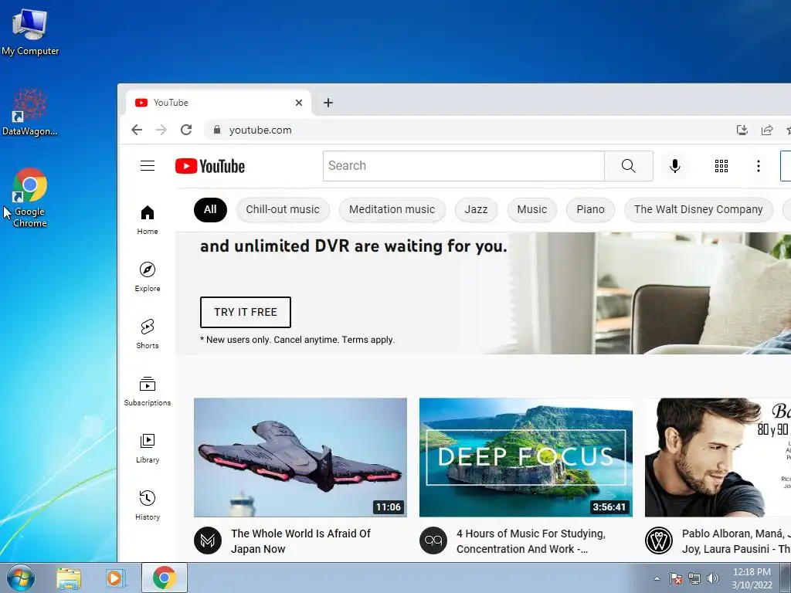Open Windows Media Player from taskbar
This screenshot has width=791, height=593.
coord(115,578)
